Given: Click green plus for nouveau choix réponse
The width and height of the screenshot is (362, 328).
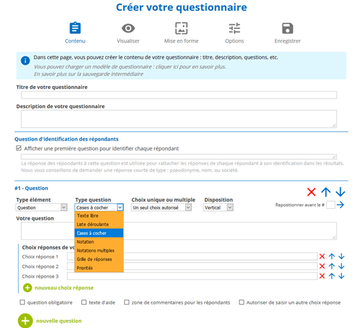Looking at the screenshot, I should [x=28, y=288].
